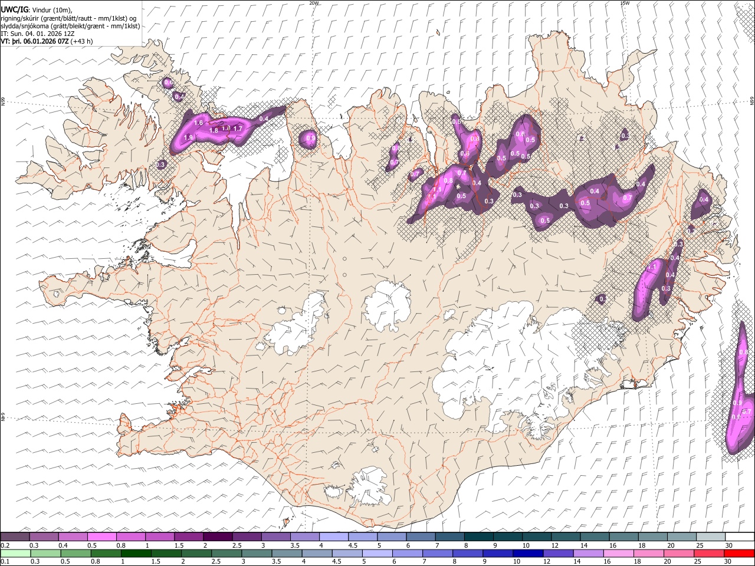Select the dark teal swatch labeled 8, upper legend
Viewport: 755px width, 566px height.
(x=479, y=537)
